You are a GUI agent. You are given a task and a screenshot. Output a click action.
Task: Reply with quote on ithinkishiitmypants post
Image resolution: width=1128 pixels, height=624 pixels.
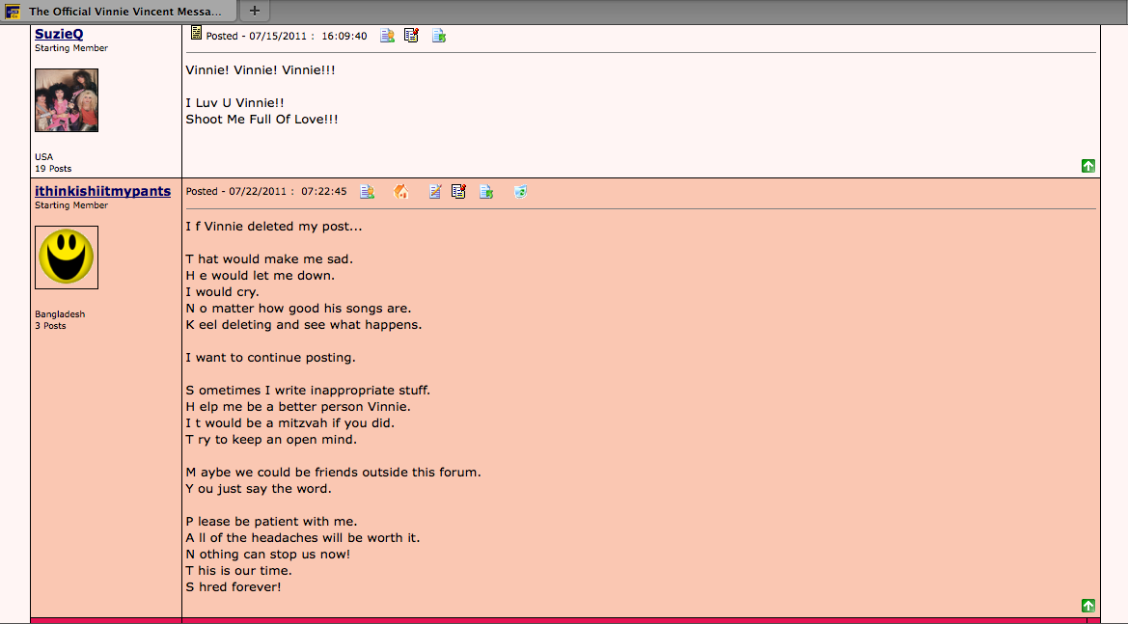click(x=459, y=192)
